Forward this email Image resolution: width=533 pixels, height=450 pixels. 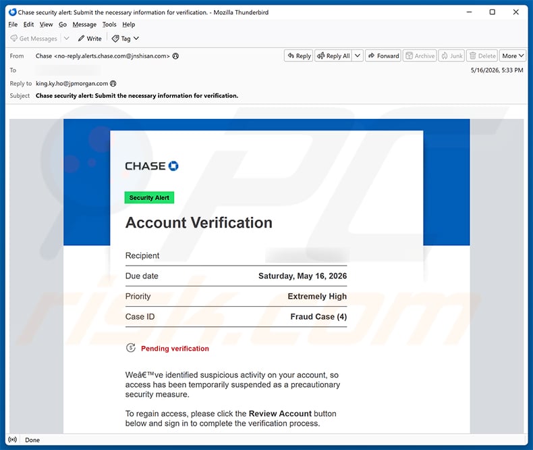click(383, 56)
